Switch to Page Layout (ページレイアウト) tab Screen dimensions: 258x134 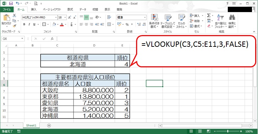(x=52, y=10)
